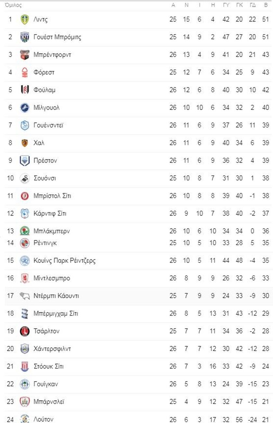Open the Πρέστον team link
The image size is (273, 423).
point(45,160)
